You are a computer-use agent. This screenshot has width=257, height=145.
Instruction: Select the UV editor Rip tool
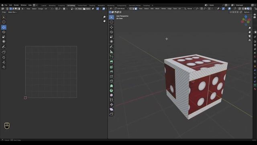point(4,52)
